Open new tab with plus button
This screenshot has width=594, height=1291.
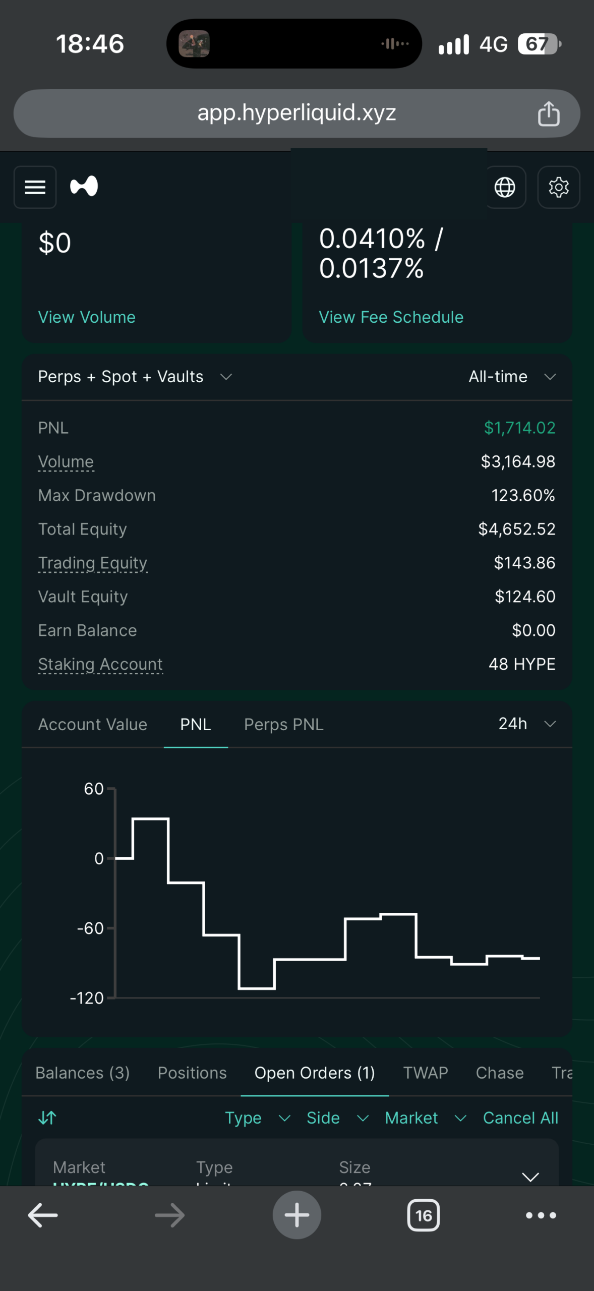click(x=296, y=1215)
